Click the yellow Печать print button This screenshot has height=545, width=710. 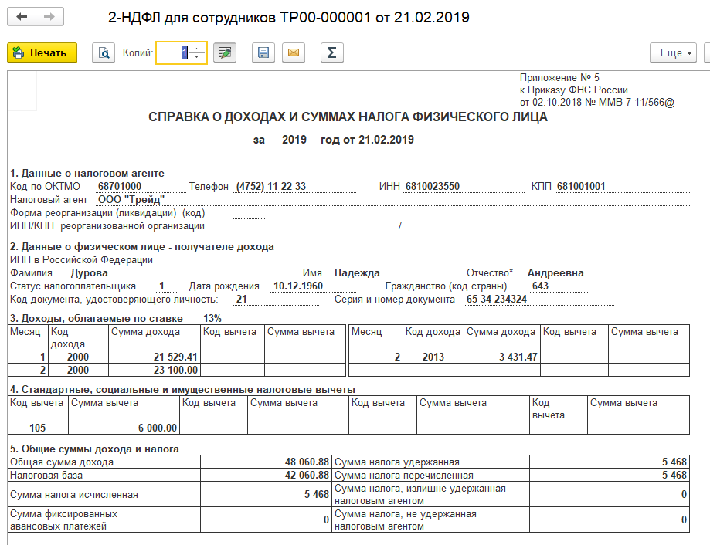(42, 53)
